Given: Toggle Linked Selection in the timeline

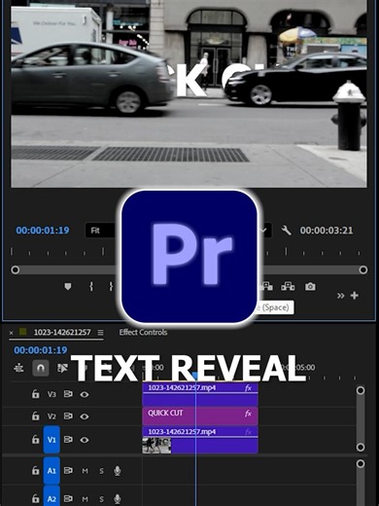Looking at the screenshot, I should 62,368.
